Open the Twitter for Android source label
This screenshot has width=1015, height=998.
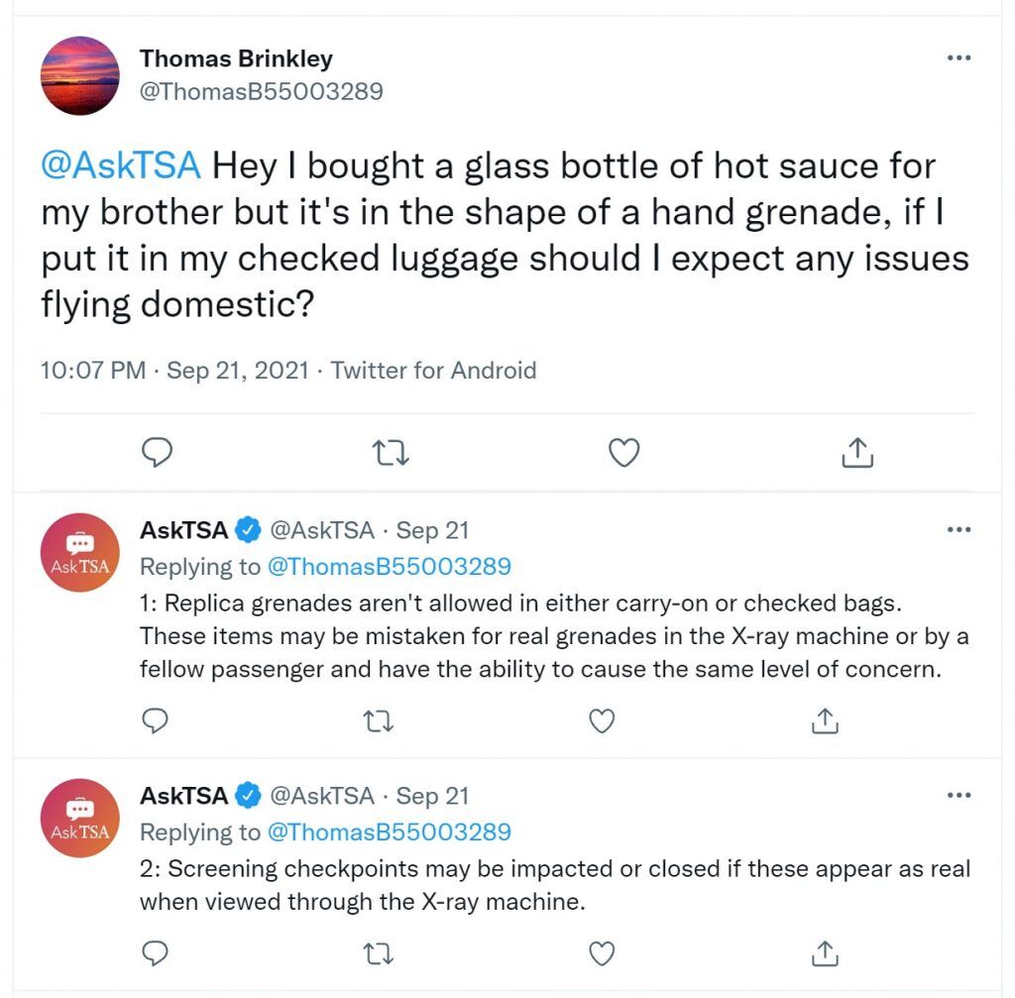pos(434,371)
